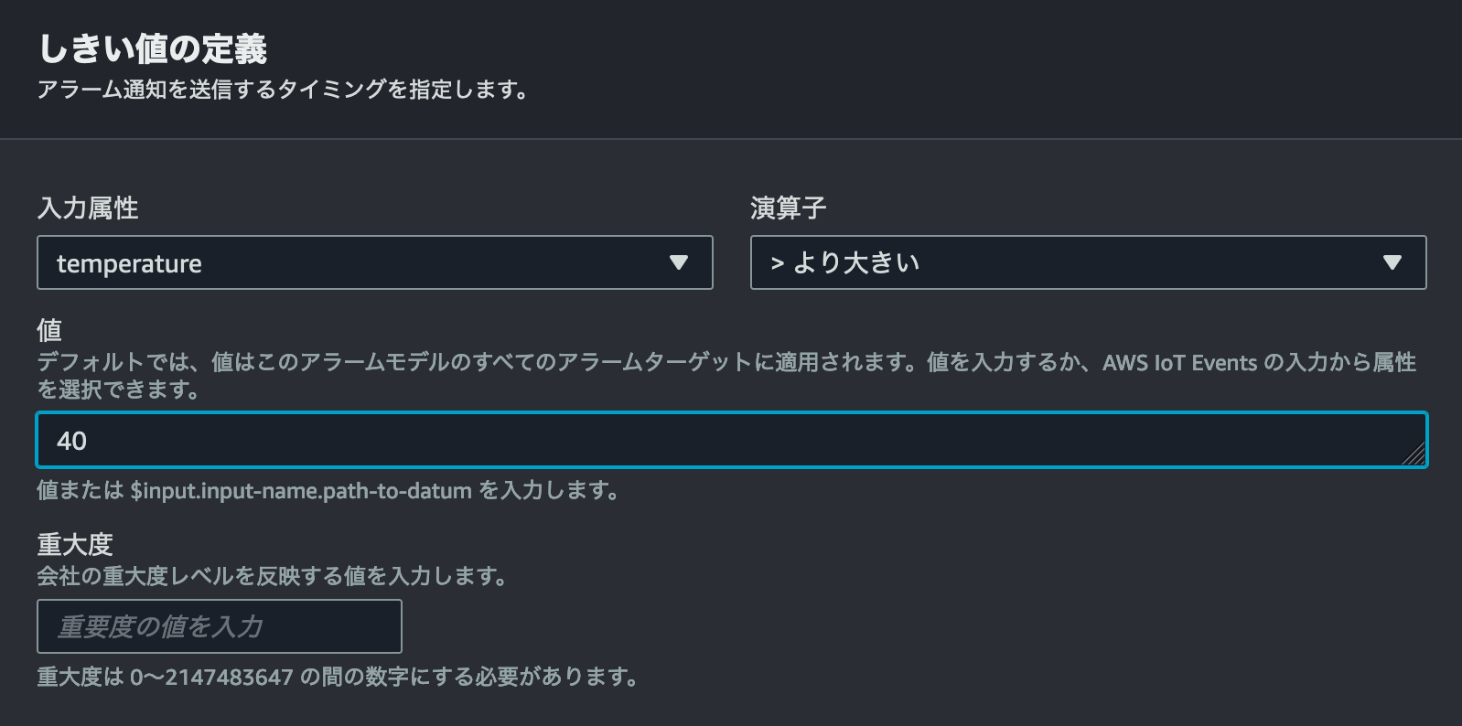Click the 0〜2147483647 severity range hint
The image size is (1462, 726).
pos(212,678)
